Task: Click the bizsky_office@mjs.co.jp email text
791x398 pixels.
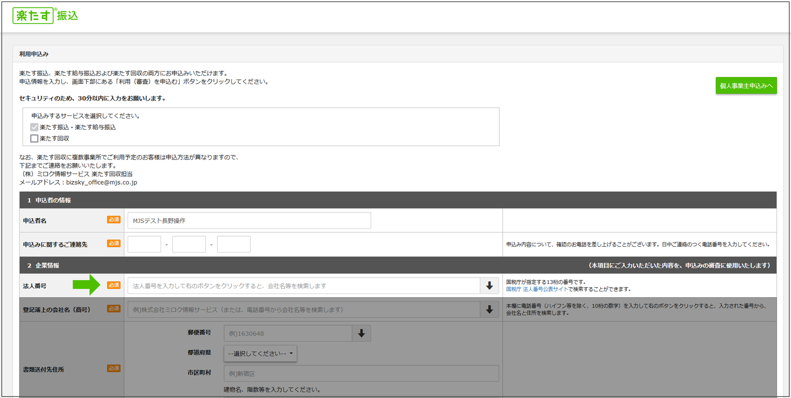Action: tap(102, 182)
